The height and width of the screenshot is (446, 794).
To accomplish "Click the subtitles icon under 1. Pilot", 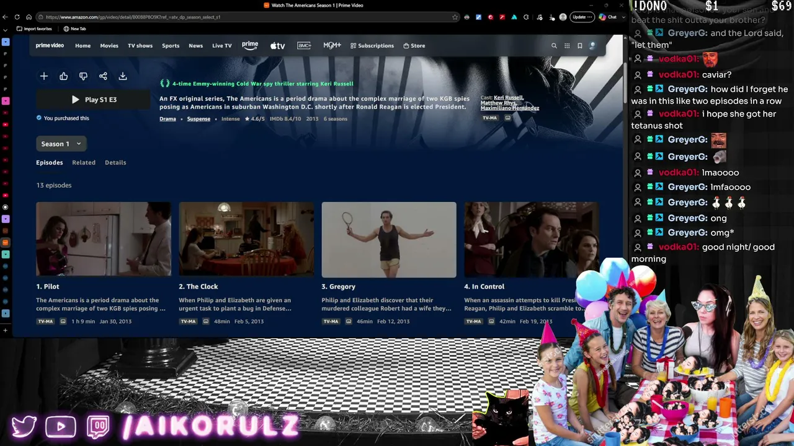I will [x=63, y=321].
